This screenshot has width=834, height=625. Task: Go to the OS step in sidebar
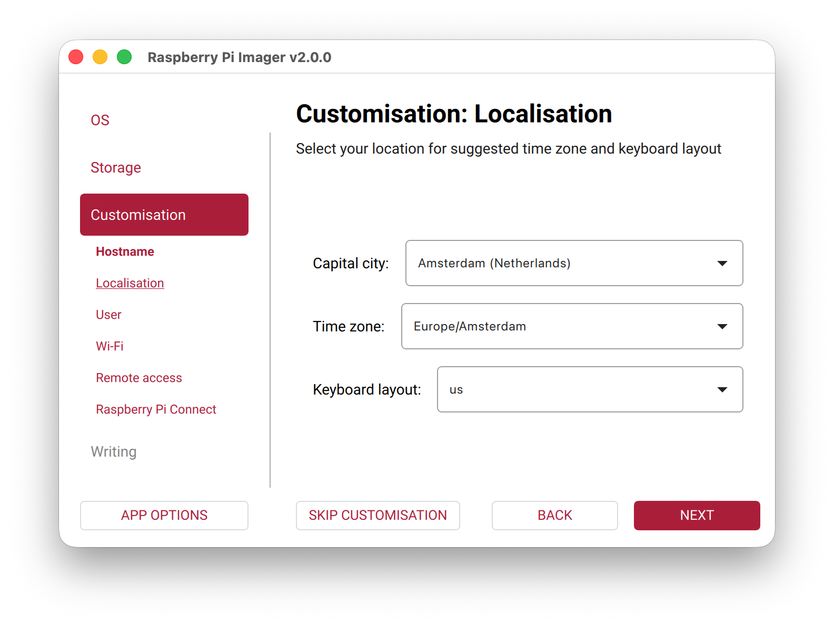(100, 120)
